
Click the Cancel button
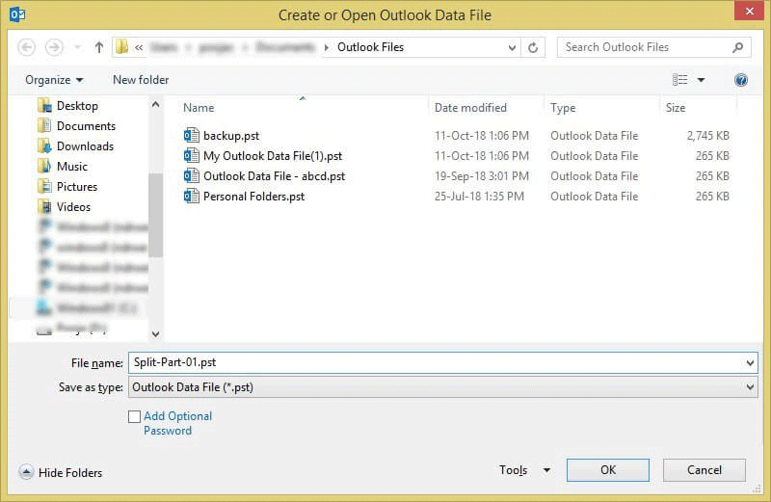705,470
